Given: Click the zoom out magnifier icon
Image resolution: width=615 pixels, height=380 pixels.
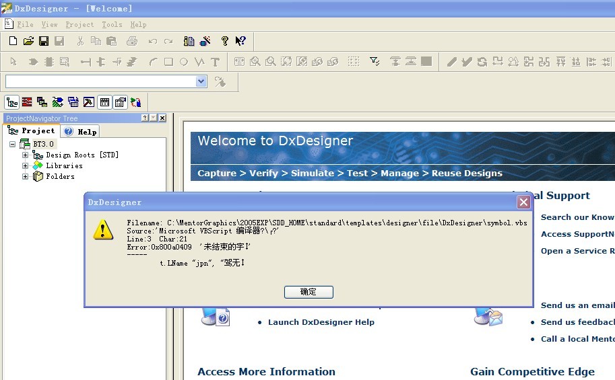Looking at the screenshot, I should coord(271,61).
